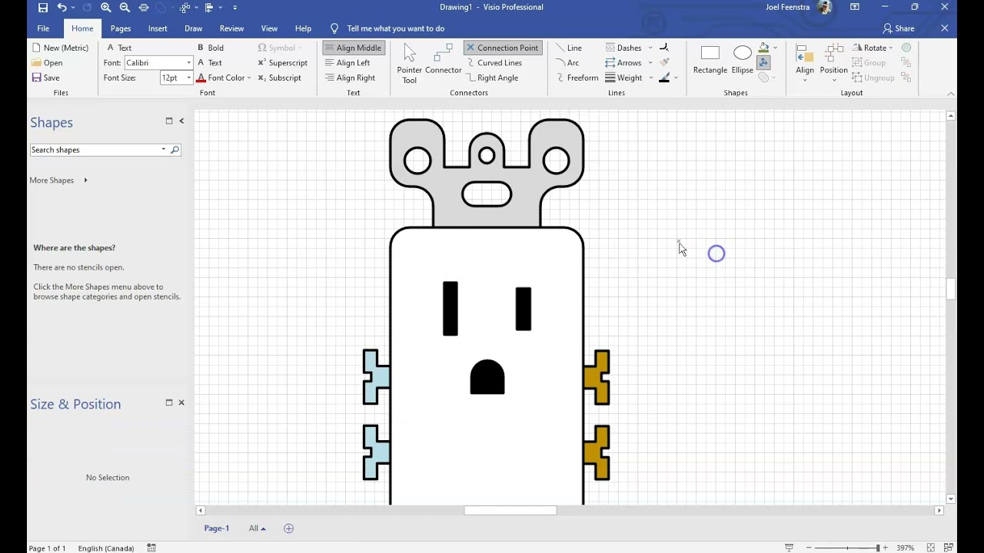Toggle Align Middle text option

coord(353,48)
